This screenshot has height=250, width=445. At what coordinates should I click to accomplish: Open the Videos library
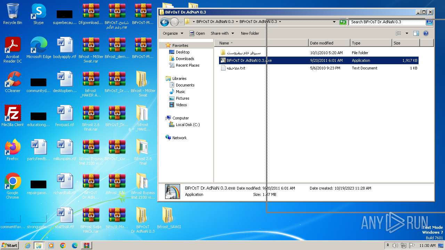(x=181, y=105)
